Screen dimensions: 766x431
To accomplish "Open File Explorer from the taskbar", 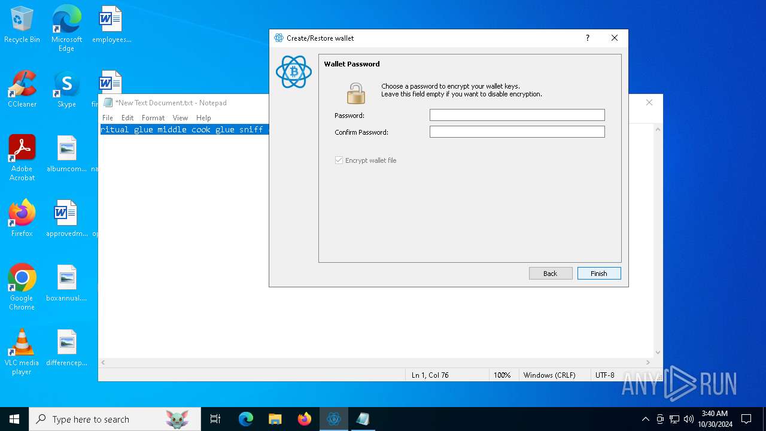I will [275, 419].
